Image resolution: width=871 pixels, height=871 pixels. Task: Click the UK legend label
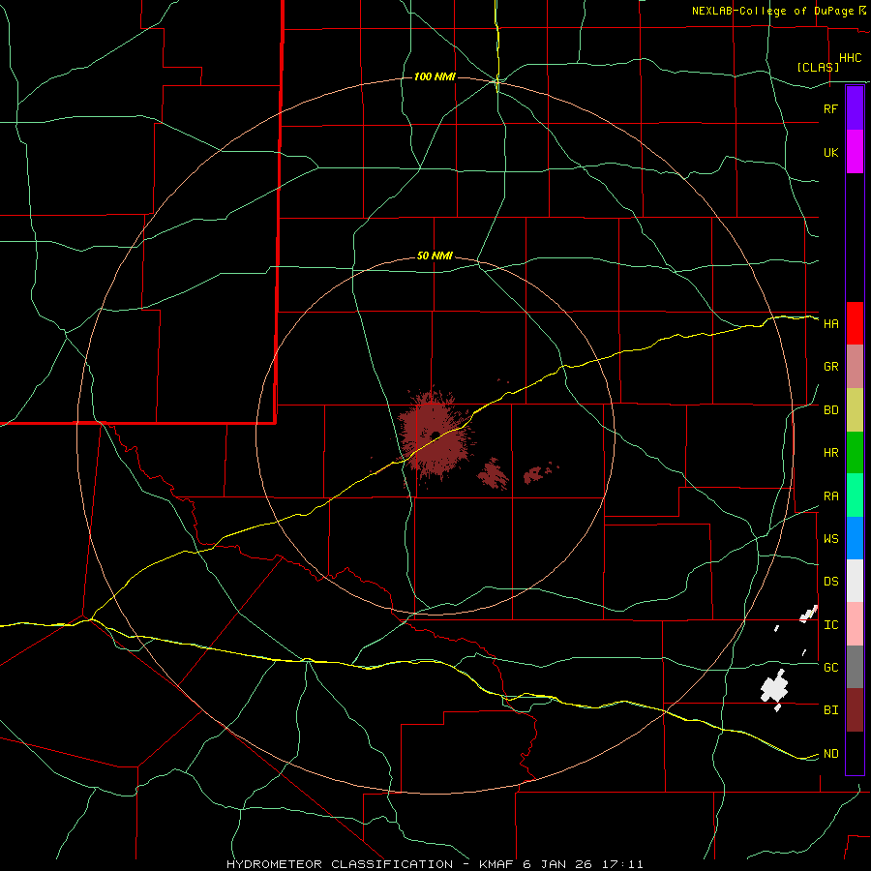tap(830, 152)
